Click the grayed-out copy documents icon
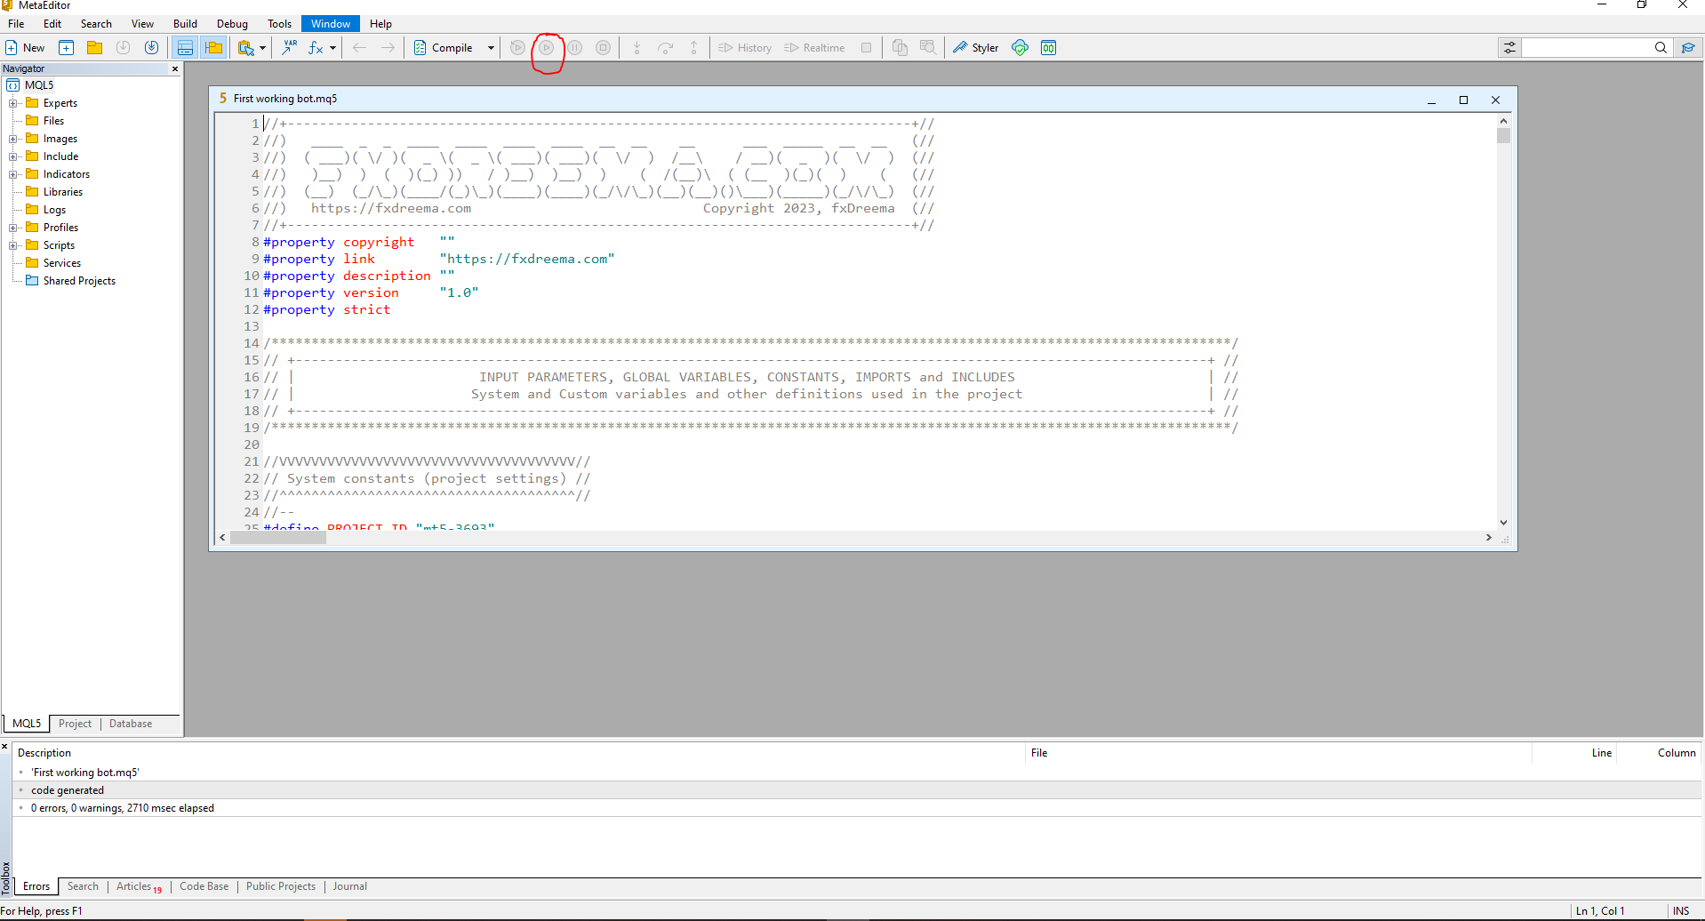 click(x=900, y=48)
